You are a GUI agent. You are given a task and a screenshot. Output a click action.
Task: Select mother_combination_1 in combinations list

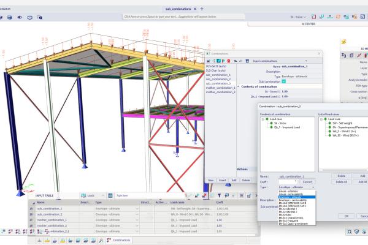[220, 88]
